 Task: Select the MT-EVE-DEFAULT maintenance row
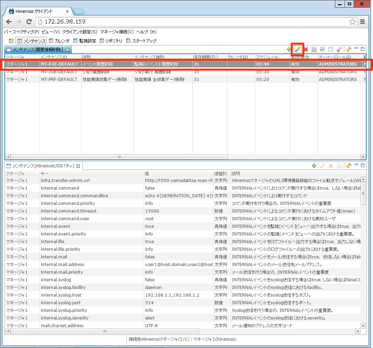point(185,64)
